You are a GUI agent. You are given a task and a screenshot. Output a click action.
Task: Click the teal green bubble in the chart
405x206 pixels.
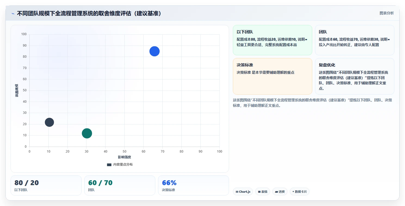(87, 133)
